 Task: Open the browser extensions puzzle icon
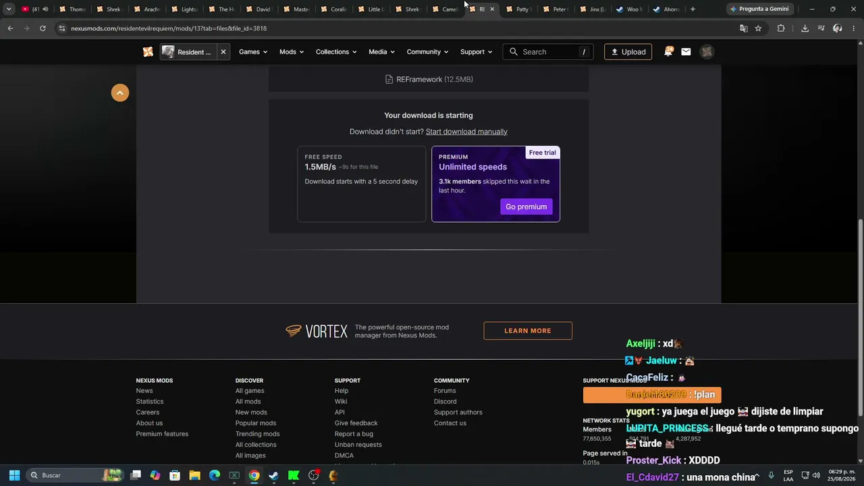coord(781,28)
